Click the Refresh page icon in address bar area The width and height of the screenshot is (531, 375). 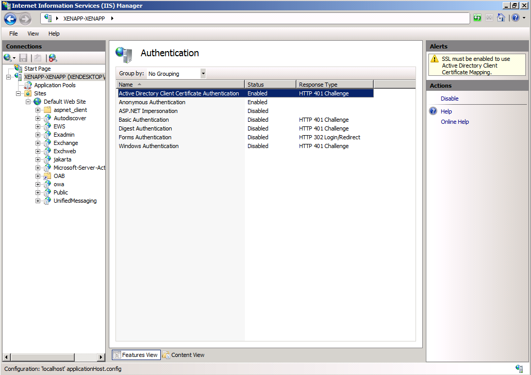[x=477, y=18]
